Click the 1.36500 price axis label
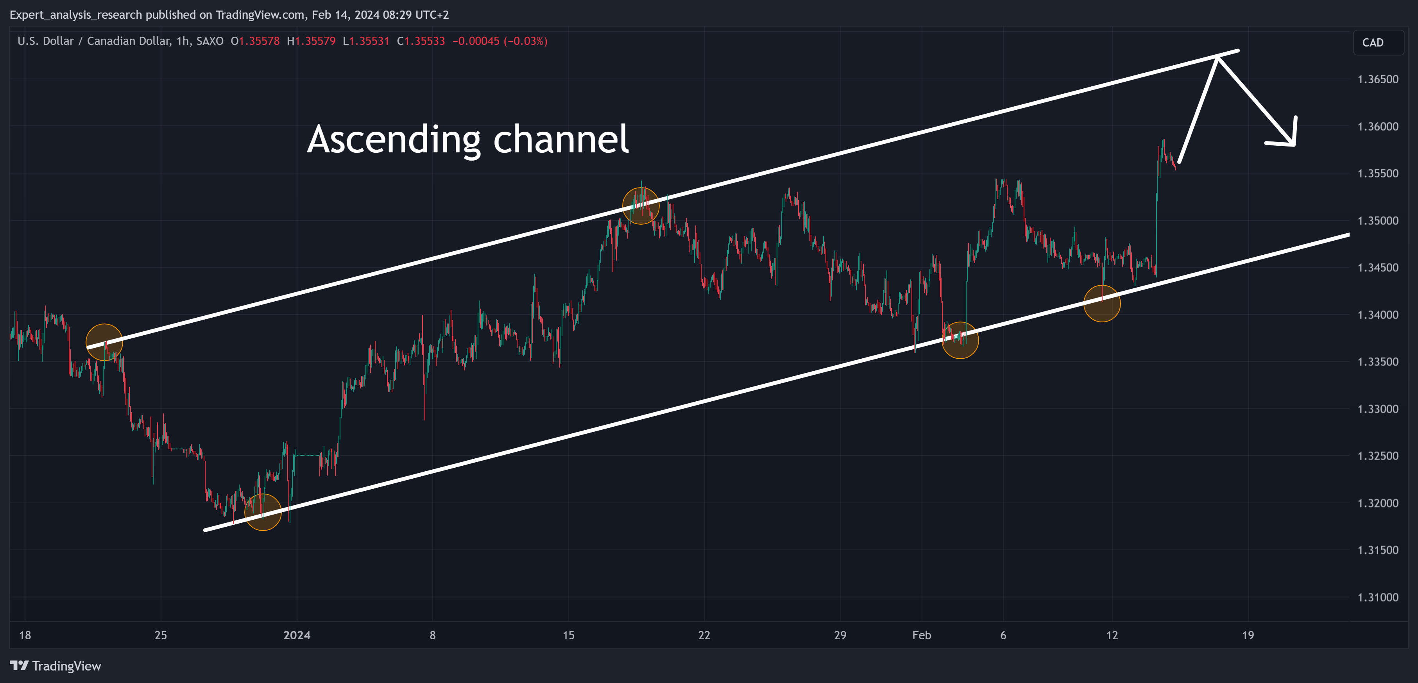 1378,79
